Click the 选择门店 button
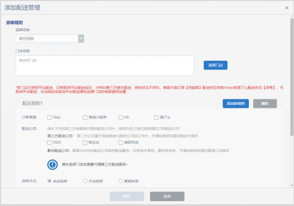 point(215,65)
